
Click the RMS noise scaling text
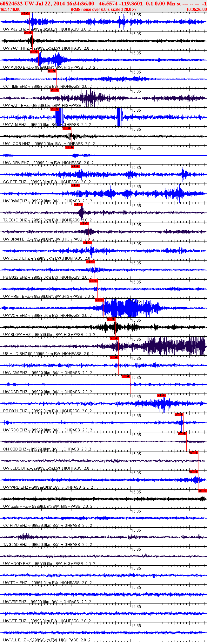click(x=103, y=10)
